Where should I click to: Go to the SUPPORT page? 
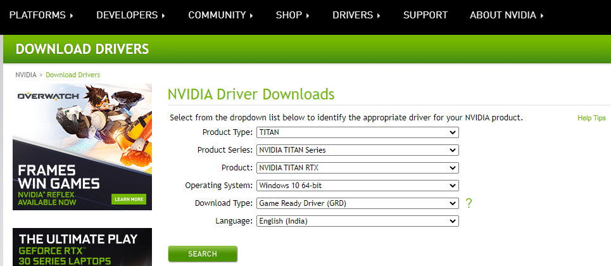coord(425,15)
